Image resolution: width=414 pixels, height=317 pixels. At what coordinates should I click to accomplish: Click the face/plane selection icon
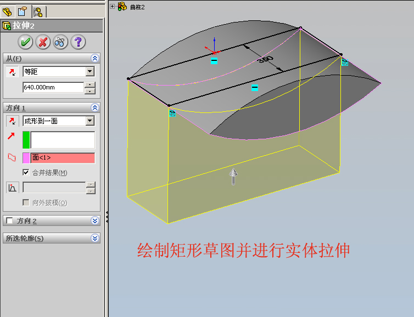point(12,157)
